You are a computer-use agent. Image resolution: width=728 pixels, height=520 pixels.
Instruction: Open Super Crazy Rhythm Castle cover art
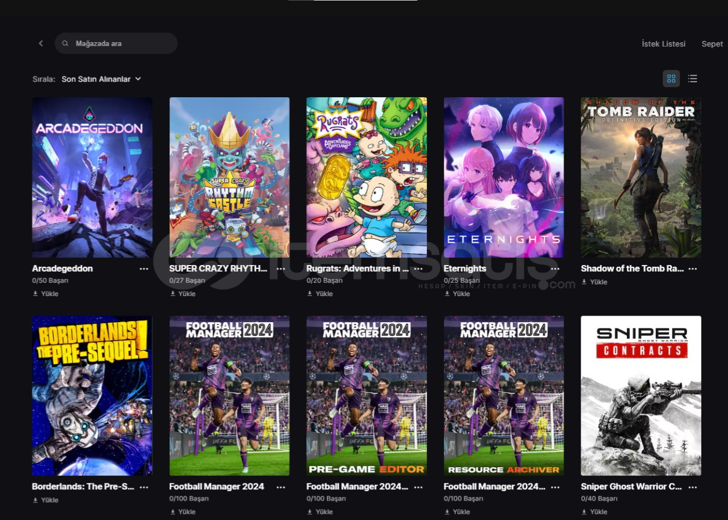230,177
